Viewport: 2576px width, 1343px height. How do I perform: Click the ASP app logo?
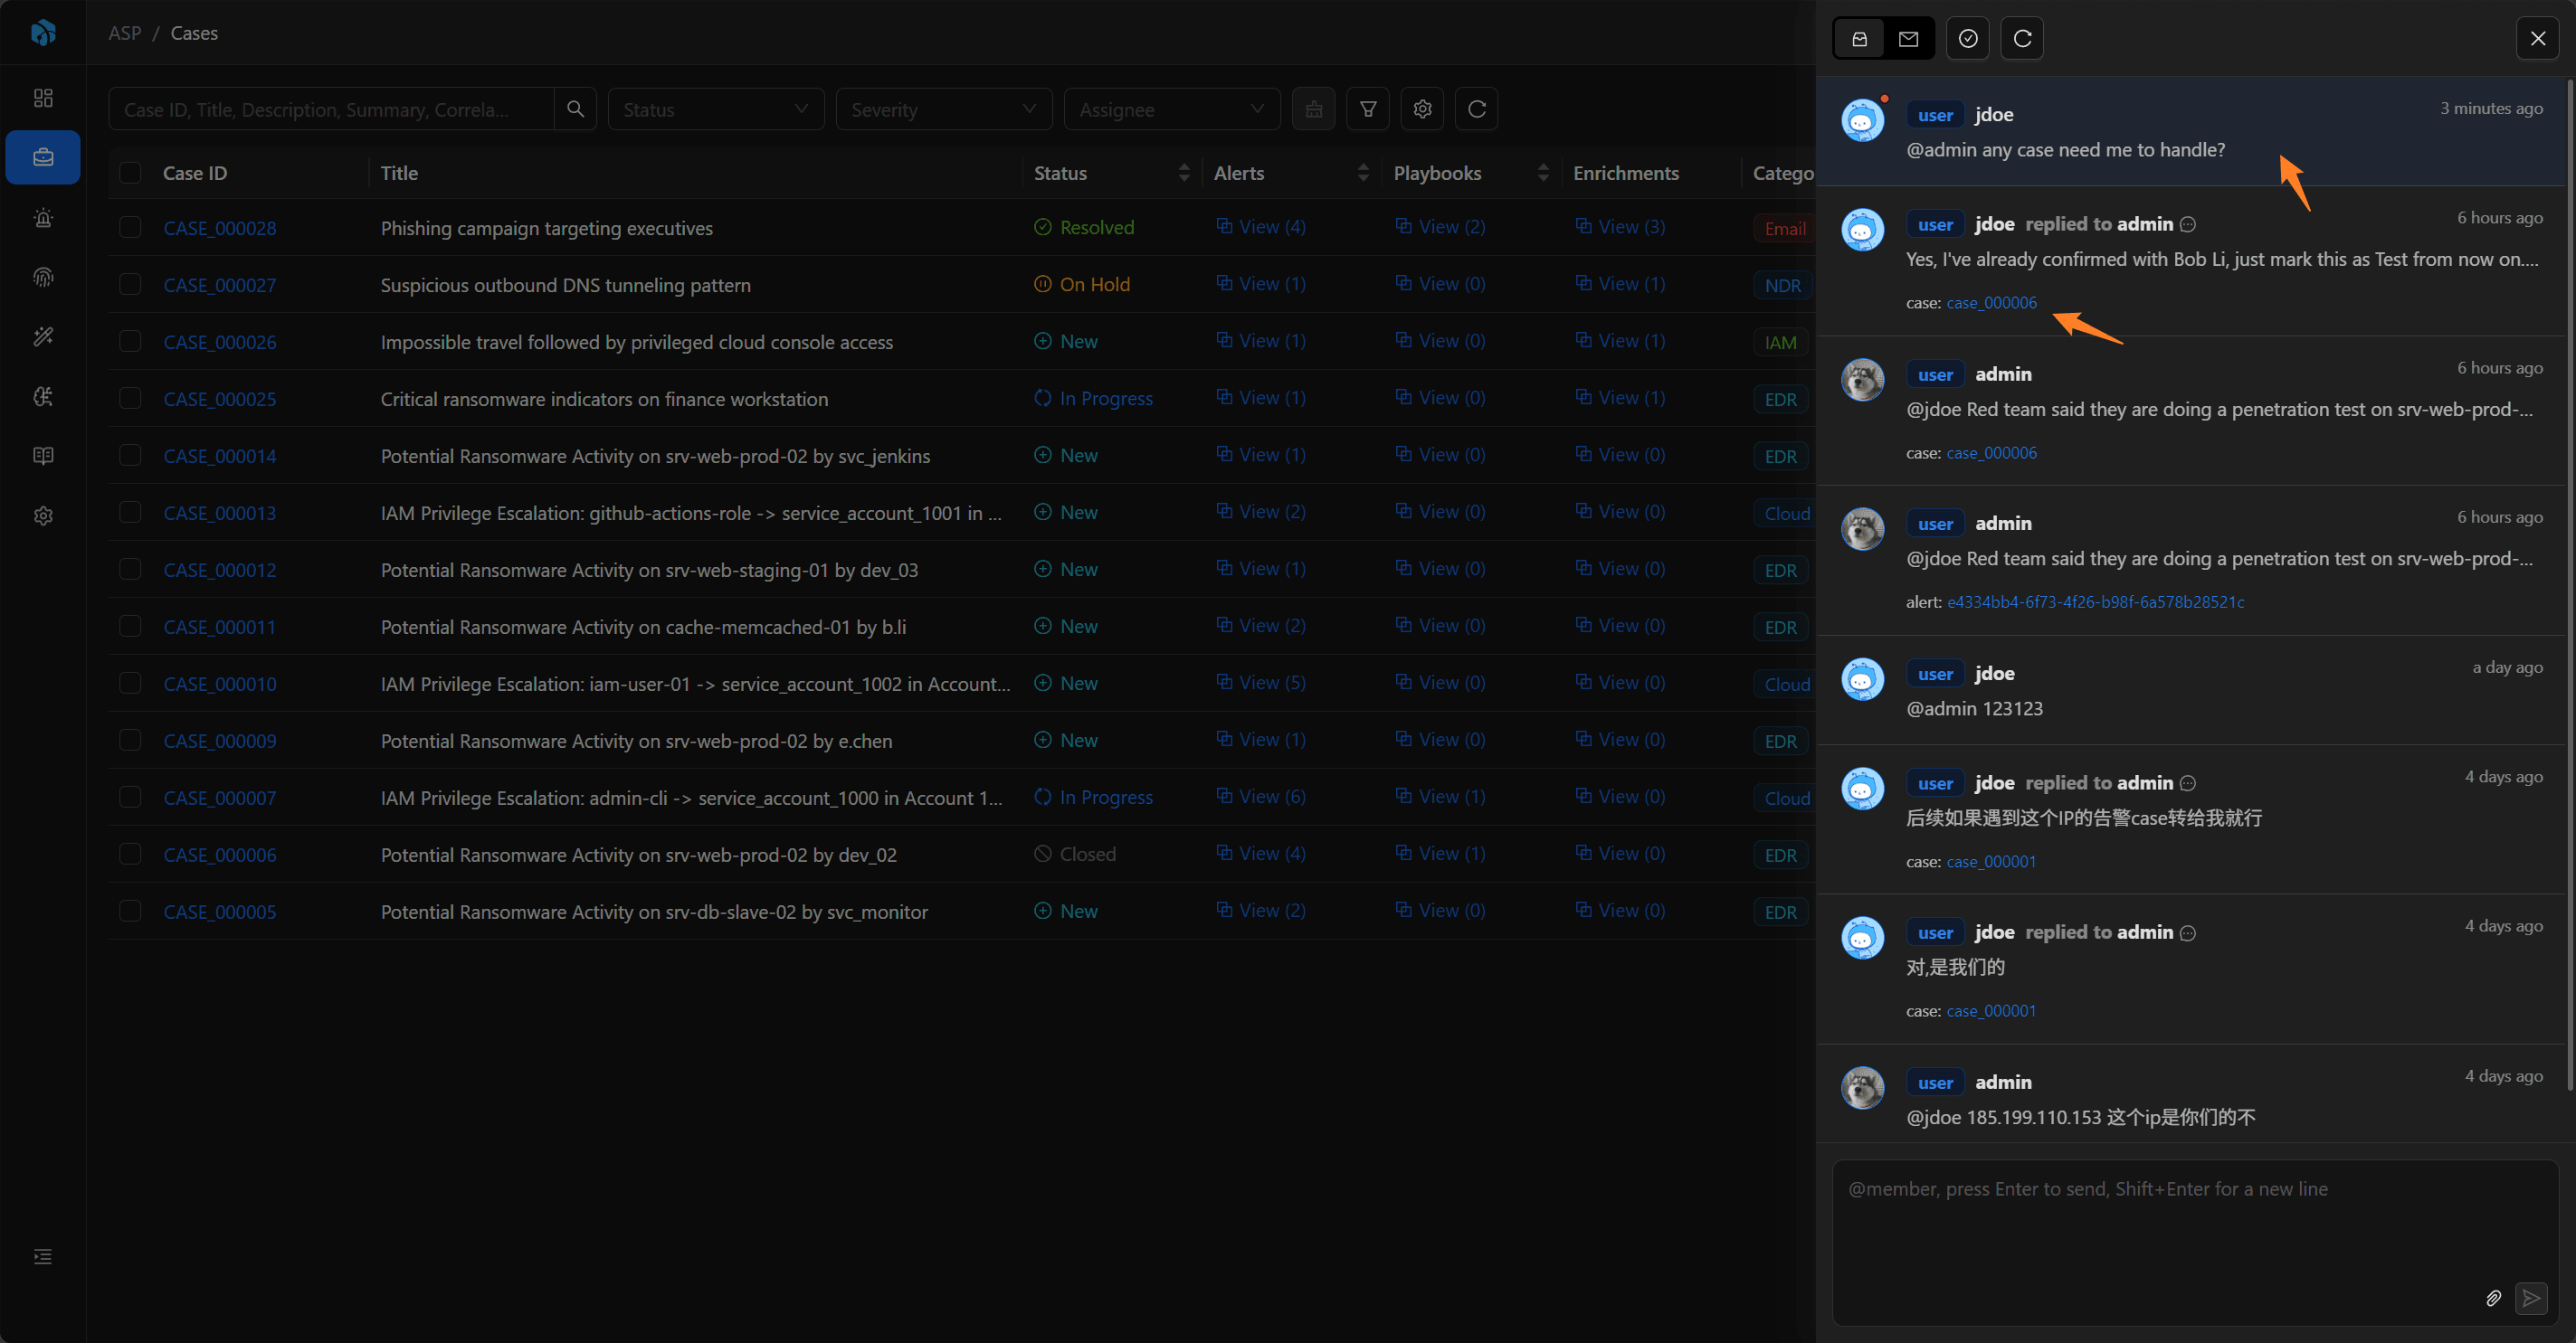pos(43,33)
